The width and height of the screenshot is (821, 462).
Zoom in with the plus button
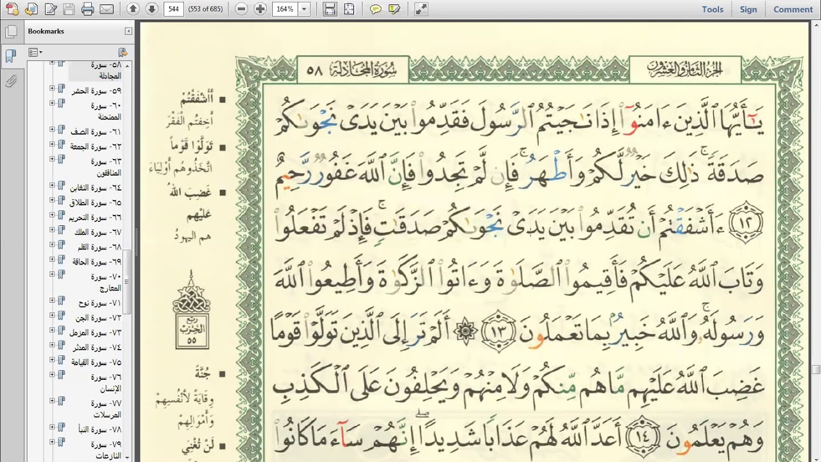click(x=260, y=9)
